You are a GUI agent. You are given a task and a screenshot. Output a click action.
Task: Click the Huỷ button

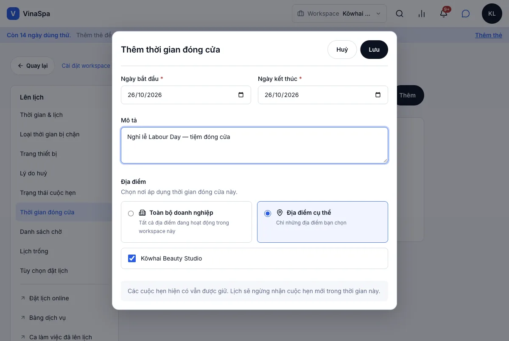coord(342,50)
